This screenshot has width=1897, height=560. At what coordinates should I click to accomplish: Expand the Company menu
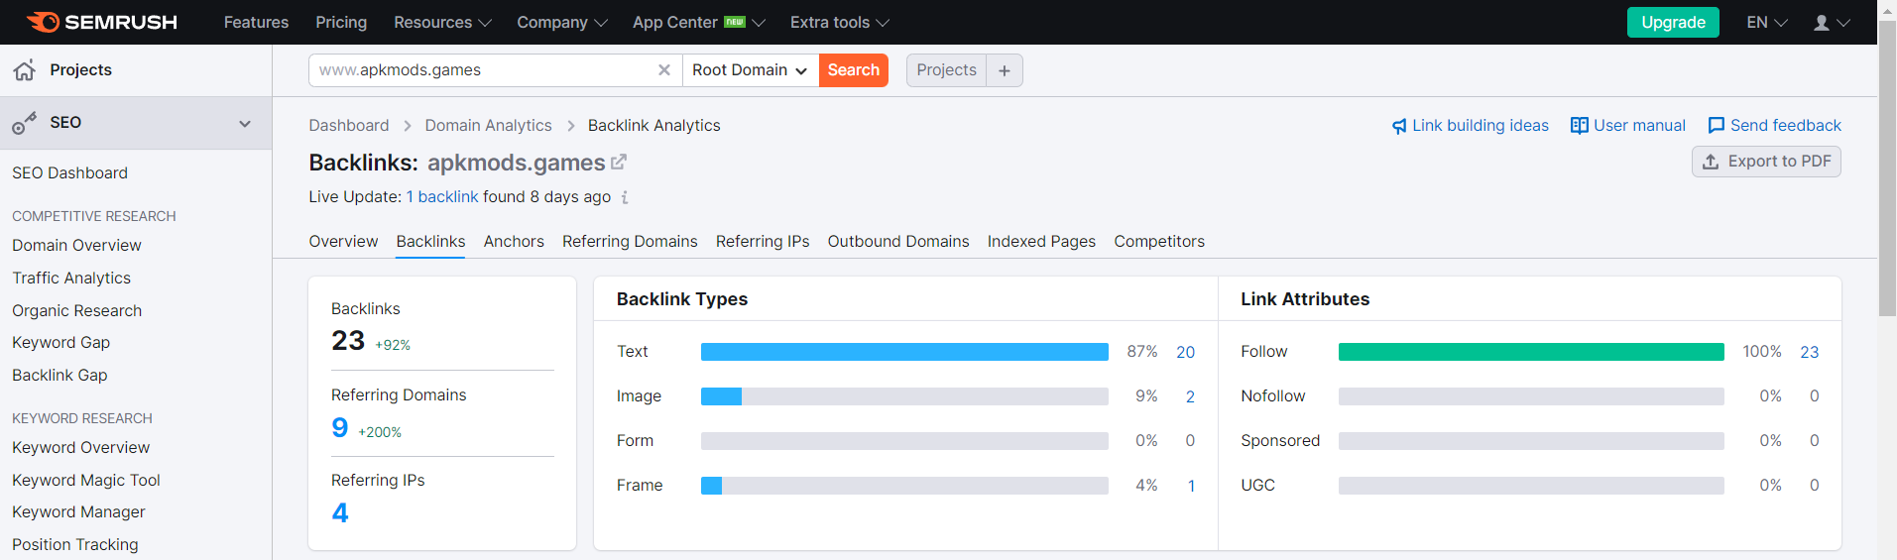pos(561,22)
